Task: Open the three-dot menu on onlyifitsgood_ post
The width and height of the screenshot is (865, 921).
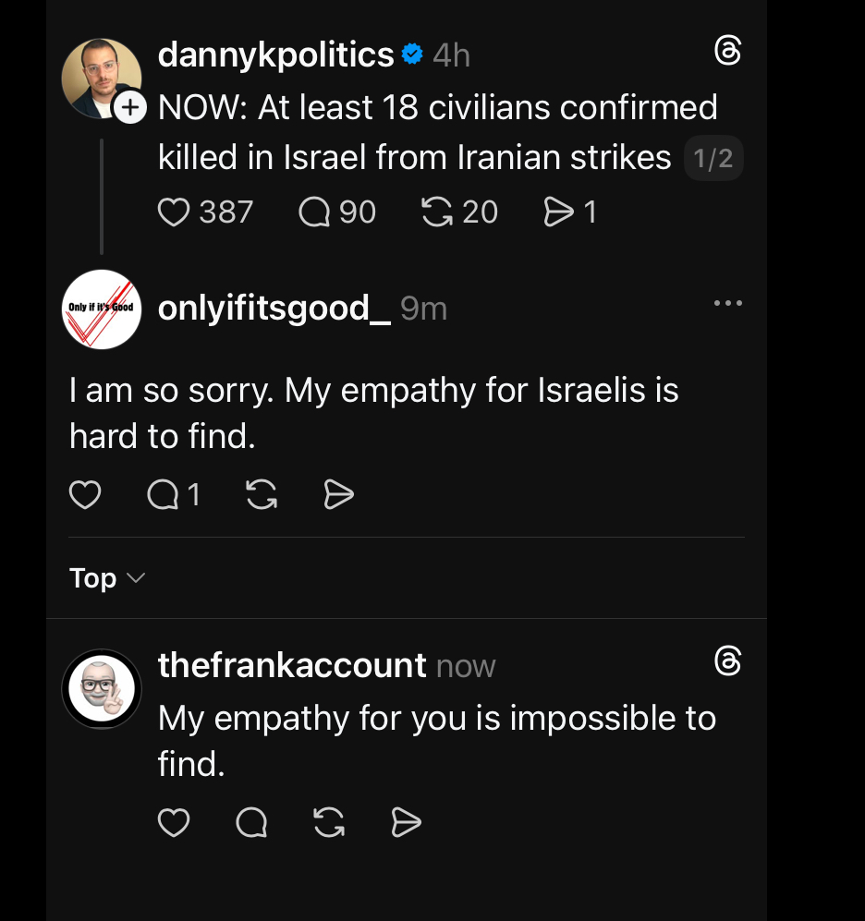Action: coord(728,303)
